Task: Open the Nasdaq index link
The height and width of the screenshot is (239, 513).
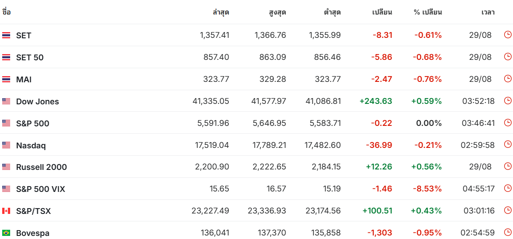Action: 31,145
